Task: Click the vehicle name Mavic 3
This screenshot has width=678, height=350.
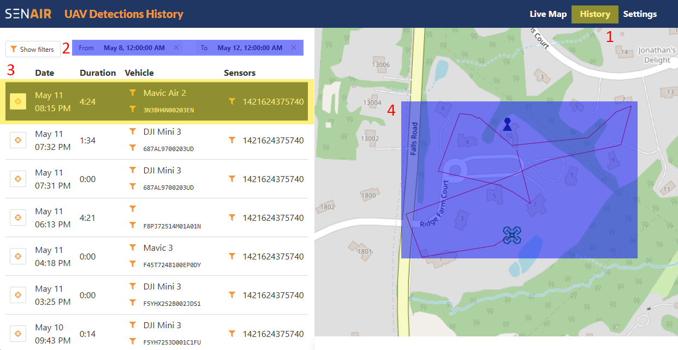Action: click(158, 248)
